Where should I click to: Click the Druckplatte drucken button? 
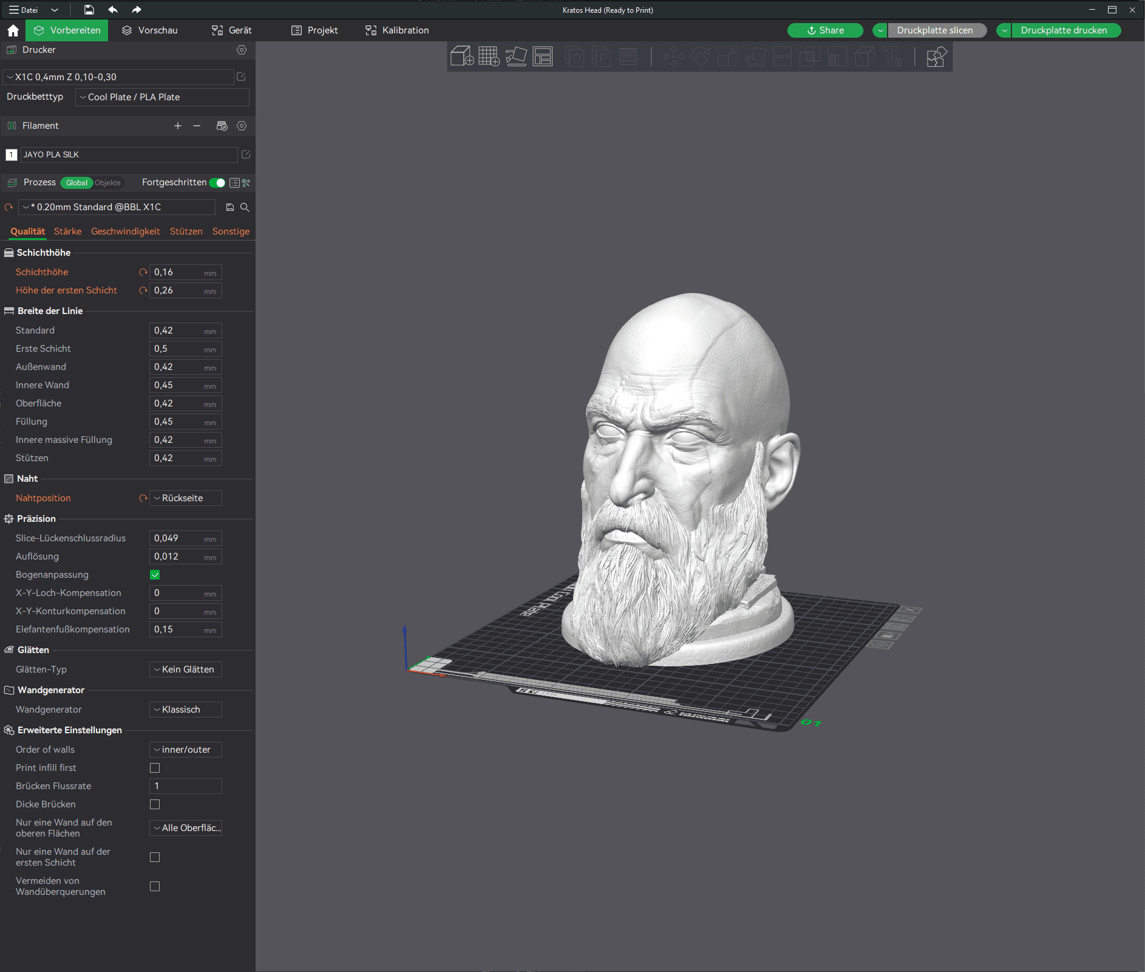click(1065, 30)
